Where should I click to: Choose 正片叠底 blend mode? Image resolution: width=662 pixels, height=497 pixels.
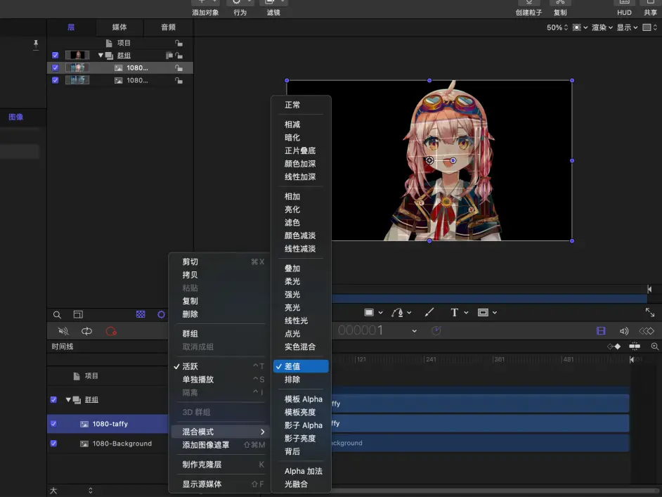tap(301, 150)
